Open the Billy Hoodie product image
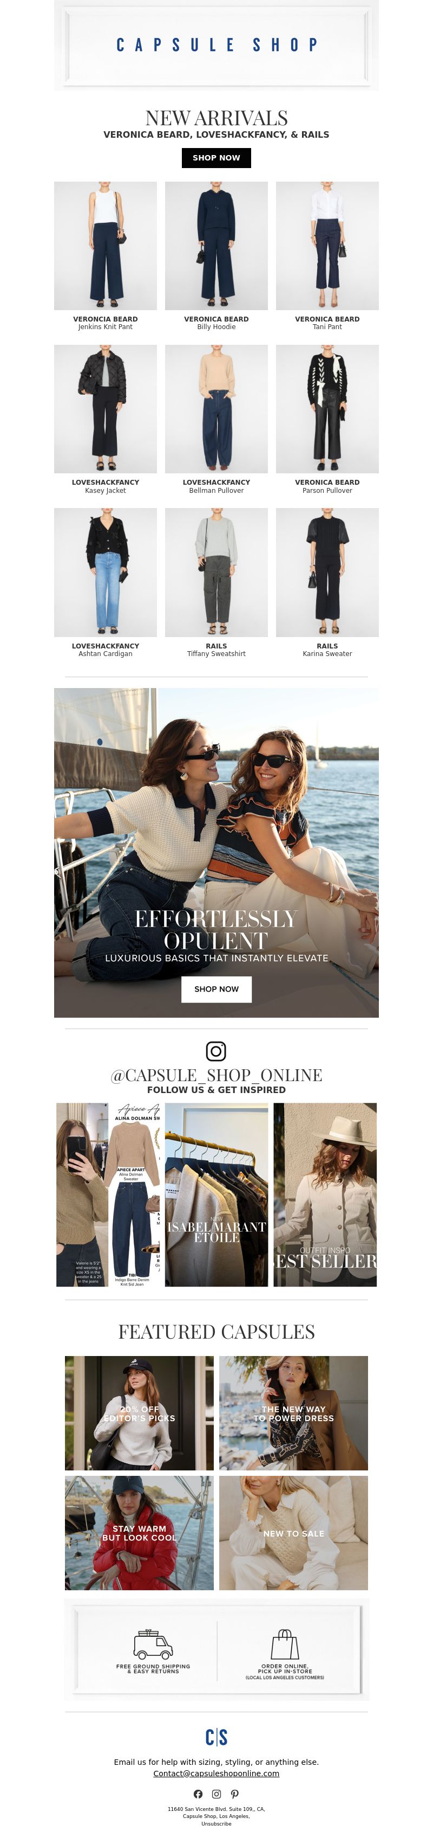Image resolution: width=433 pixels, height=1844 pixels. (216, 246)
